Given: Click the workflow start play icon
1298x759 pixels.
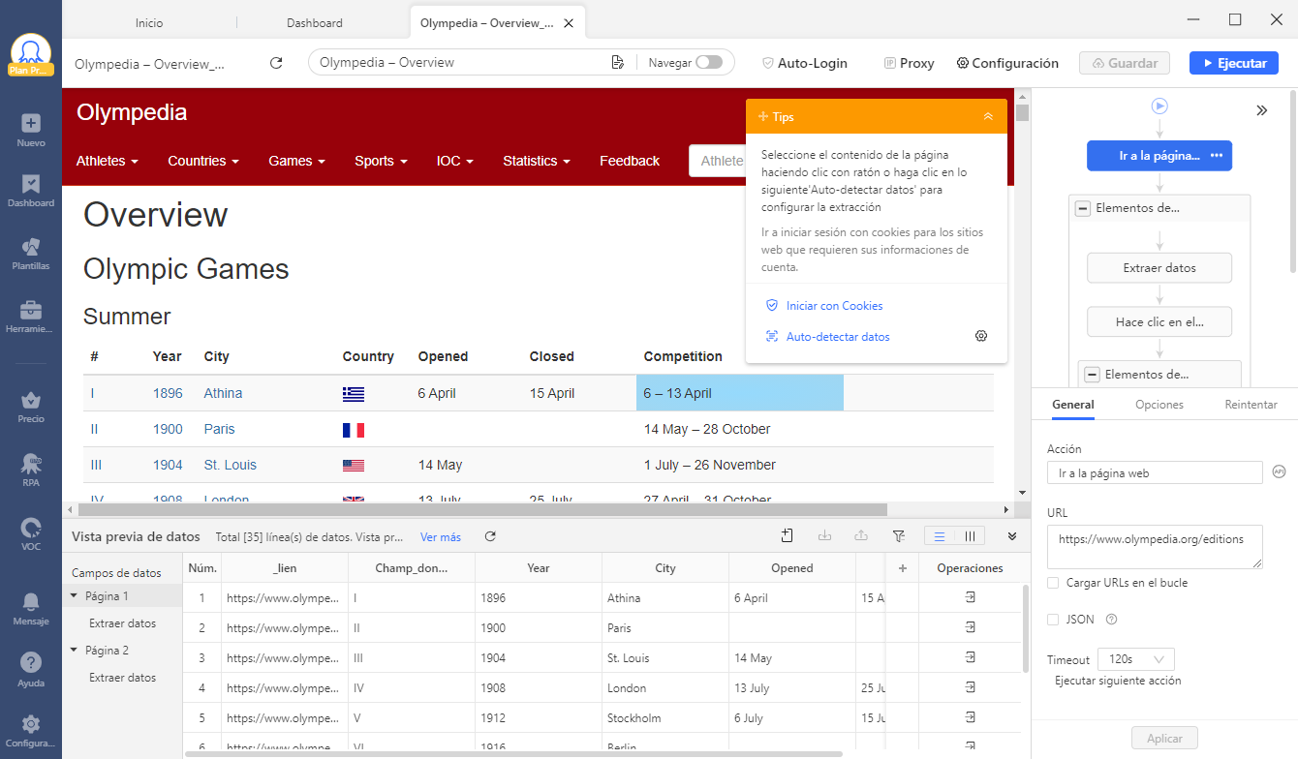Looking at the screenshot, I should 1159,106.
